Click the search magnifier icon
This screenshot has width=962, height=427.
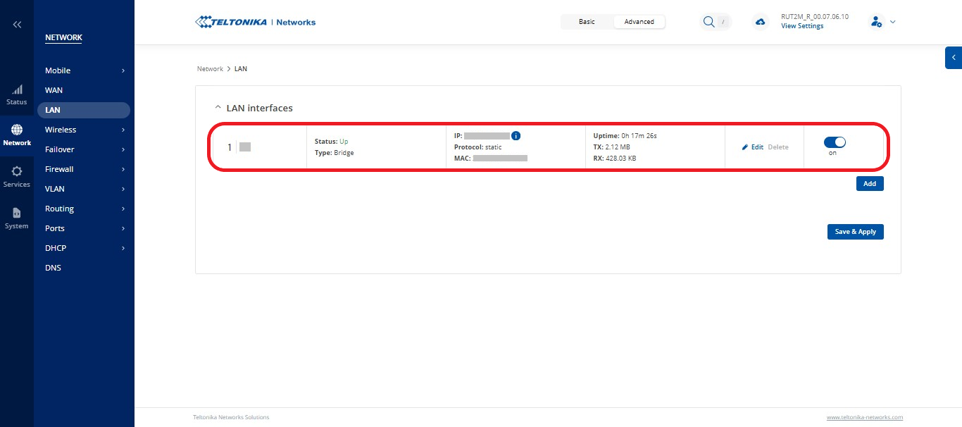(x=708, y=22)
